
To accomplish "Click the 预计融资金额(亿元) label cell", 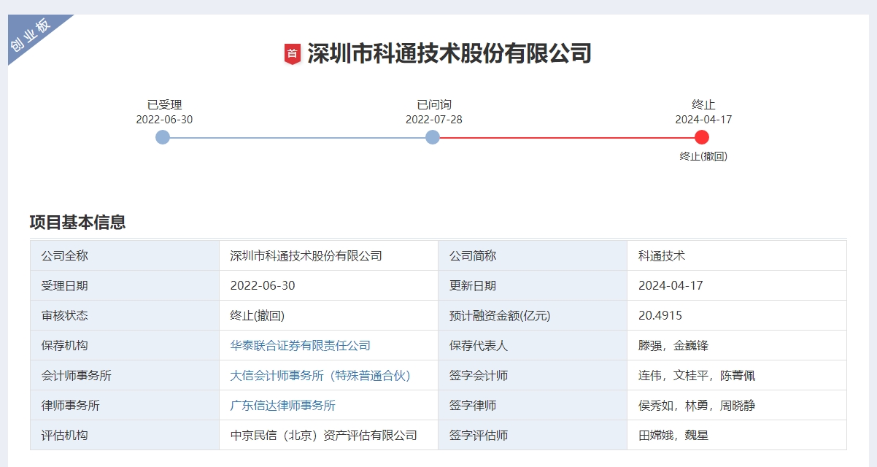I will [533, 316].
